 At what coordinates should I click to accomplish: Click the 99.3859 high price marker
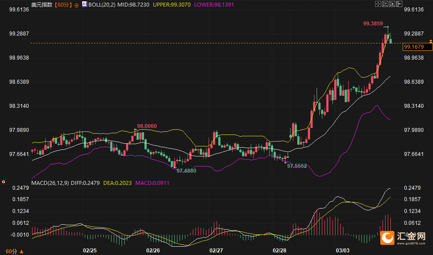pos(373,24)
